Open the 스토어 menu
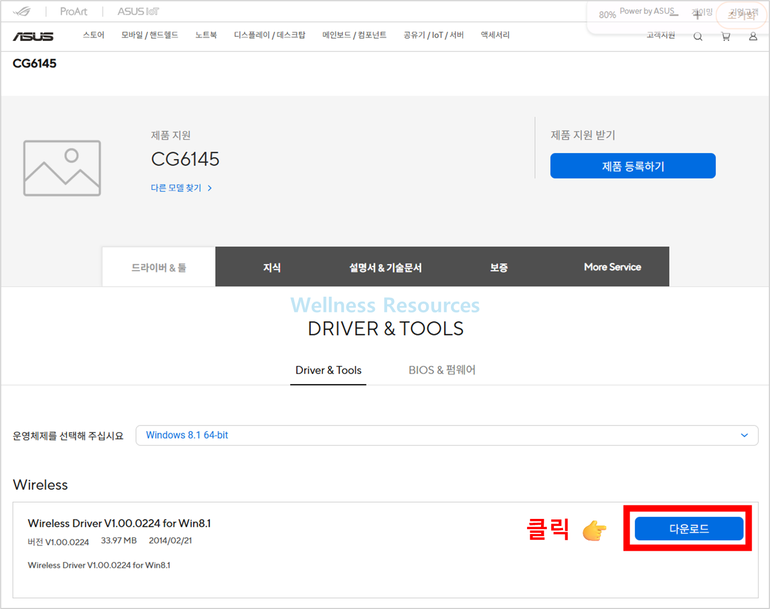The image size is (770, 609). click(x=93, y=35)
